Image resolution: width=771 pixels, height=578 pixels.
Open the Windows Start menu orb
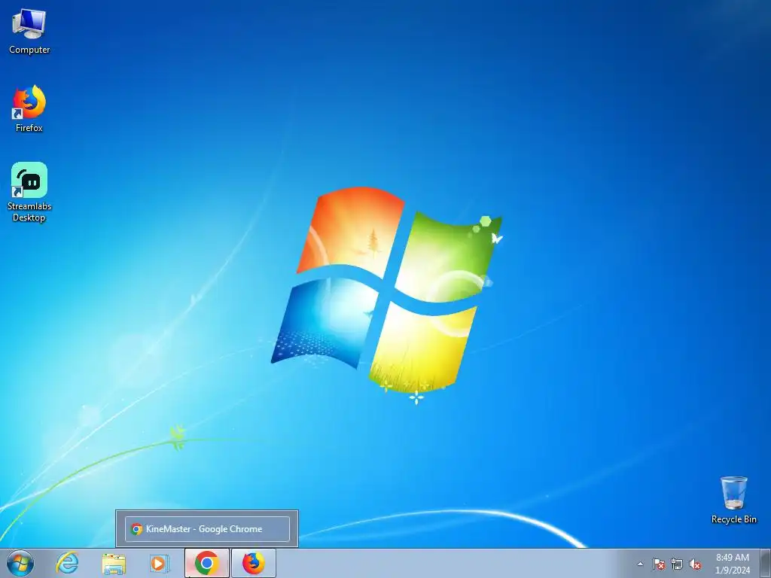[20, 563]
